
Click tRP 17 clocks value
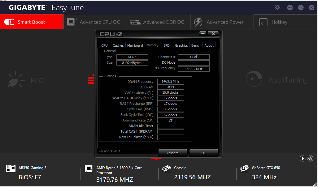[171, 104]
